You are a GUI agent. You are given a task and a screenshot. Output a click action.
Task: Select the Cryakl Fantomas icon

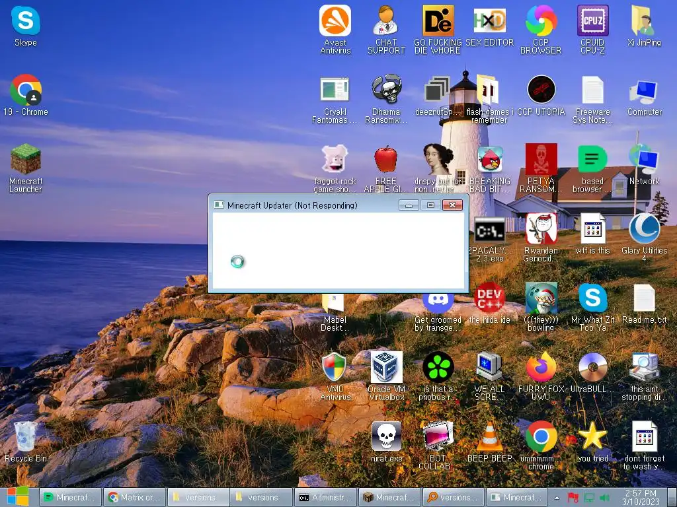(x=335, y=99)
